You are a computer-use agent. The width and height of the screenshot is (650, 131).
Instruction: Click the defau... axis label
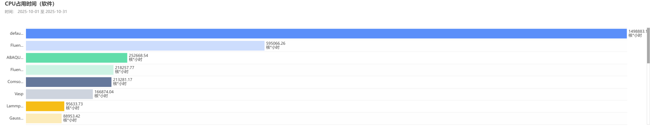[17, 33]
